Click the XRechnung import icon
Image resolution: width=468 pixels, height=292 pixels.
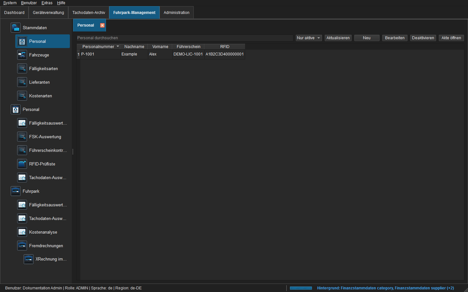28,259
